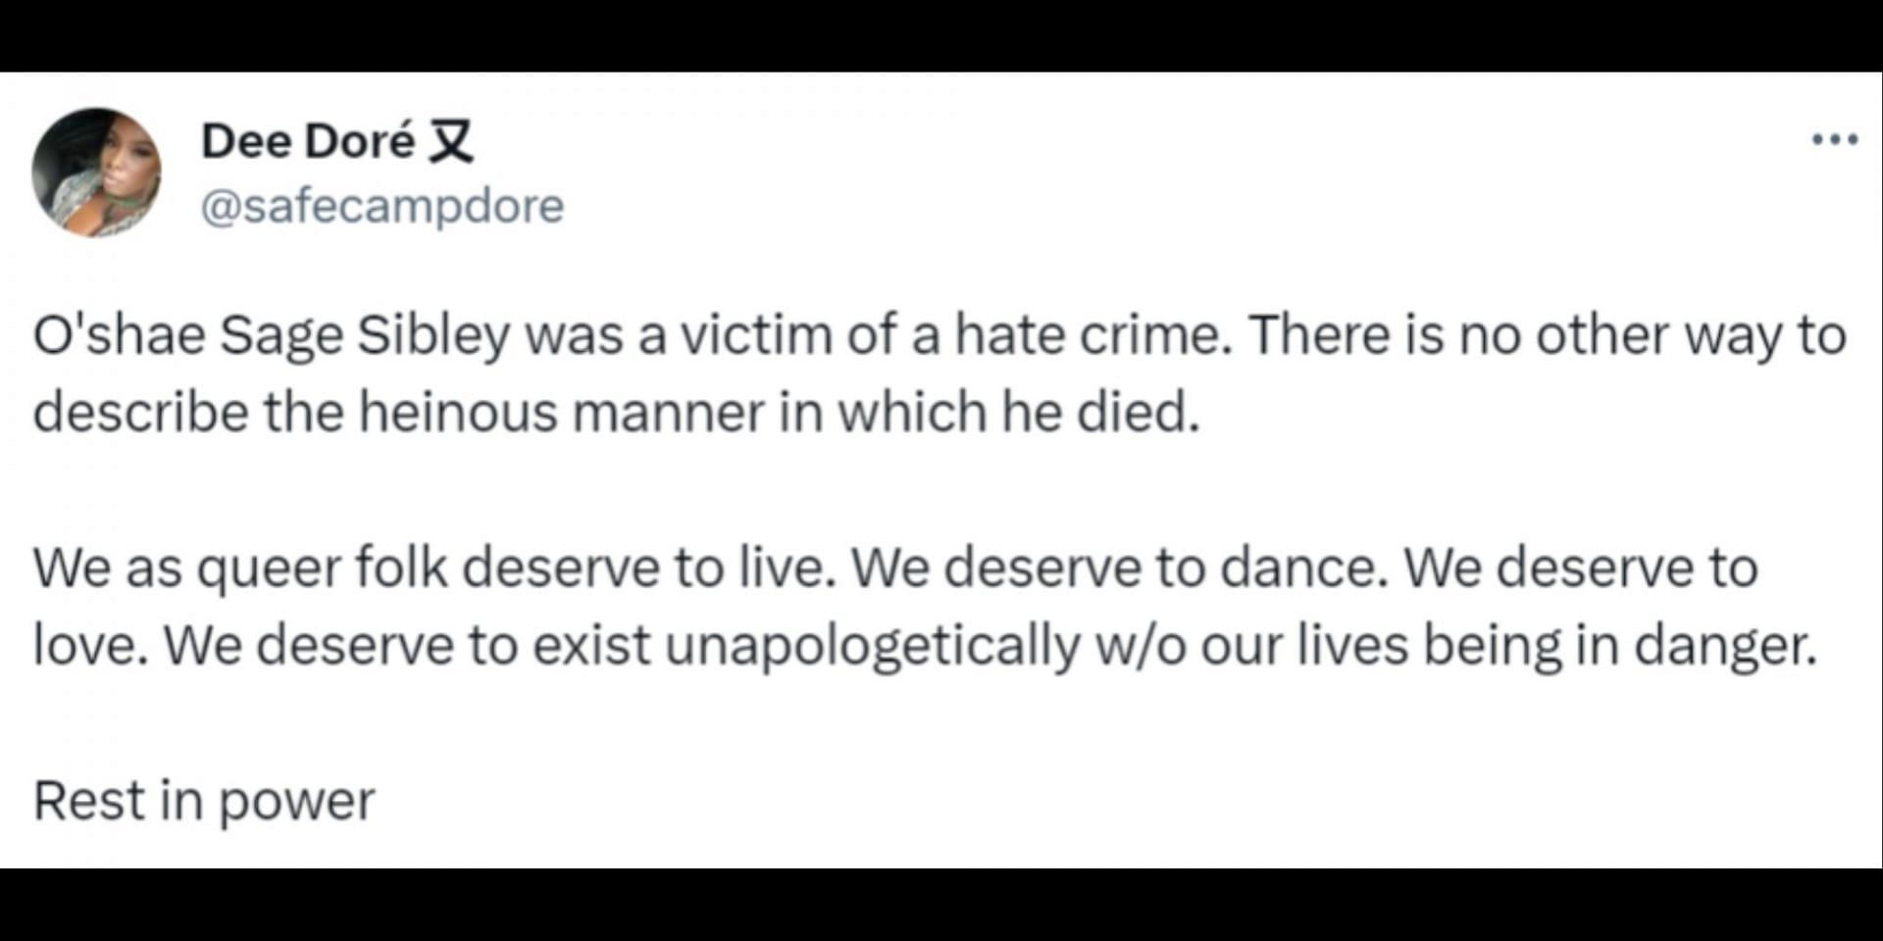Click the phrase "hate crime" in the tweet
The image size is (1883, 941).
(x=1092, y=334)
